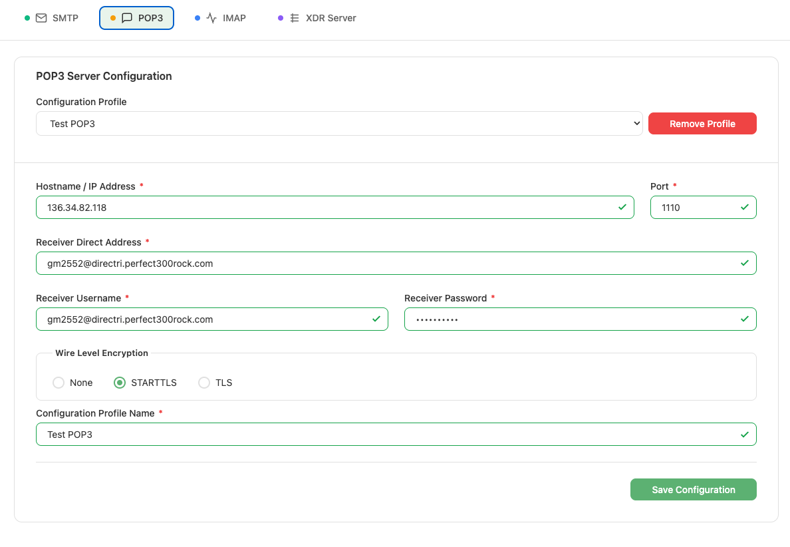Click the orange status dot beside POP3
The width and height of the screenshot is (790, 547).
[x=113, y=18]
